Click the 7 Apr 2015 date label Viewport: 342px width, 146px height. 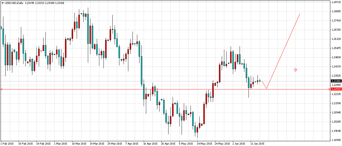[132, 144]
